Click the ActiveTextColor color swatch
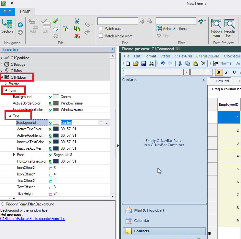Viewport: 241px width, 239px height. [56, 129]
